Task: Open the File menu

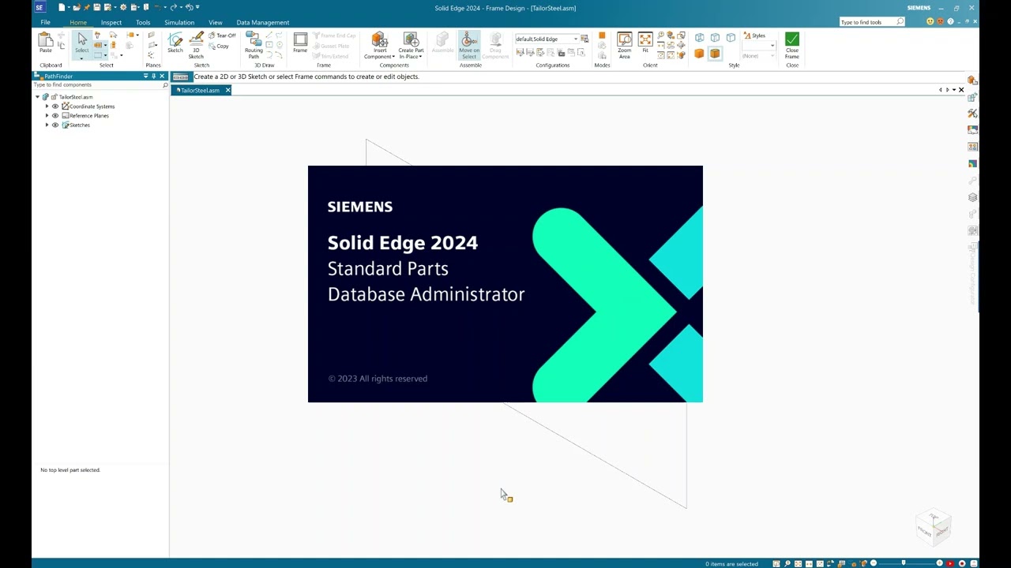Action: [x=46, y=22]
